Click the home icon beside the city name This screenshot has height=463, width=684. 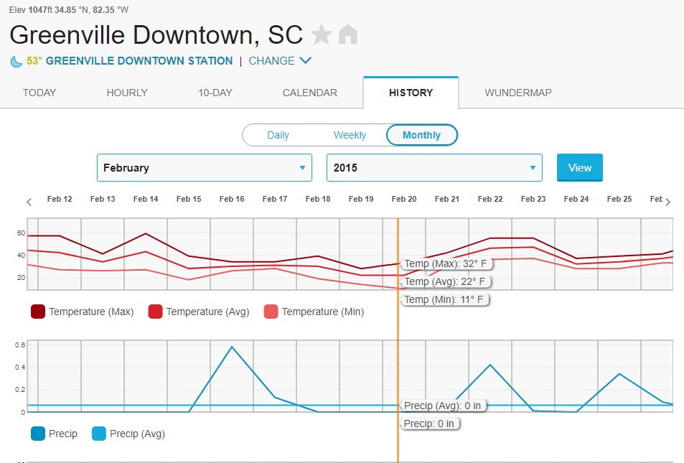348,34
